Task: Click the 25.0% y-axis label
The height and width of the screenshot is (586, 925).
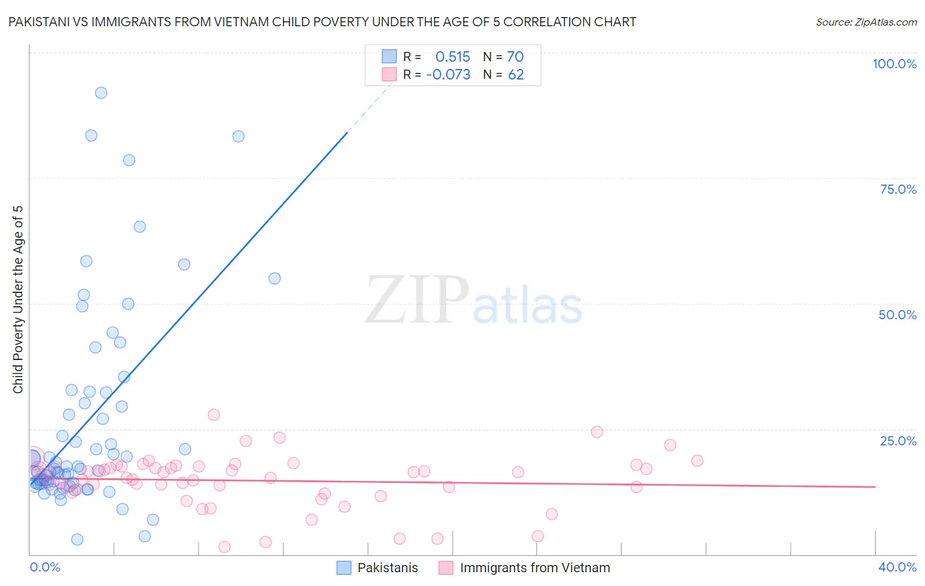Action: [898, 441]
